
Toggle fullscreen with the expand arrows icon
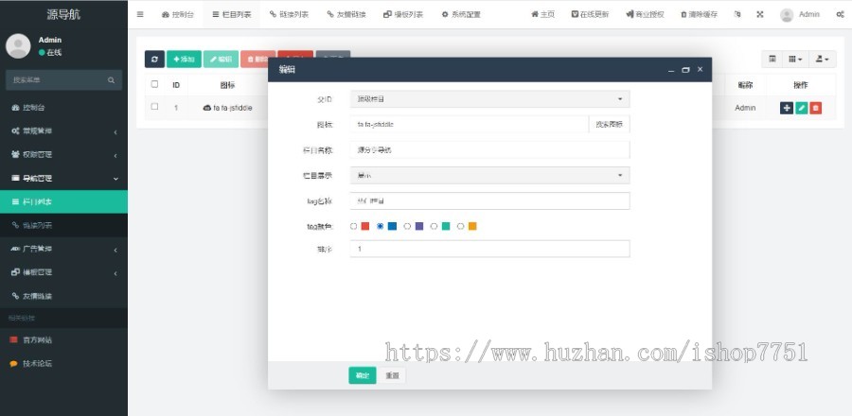(x=759, y=14)
